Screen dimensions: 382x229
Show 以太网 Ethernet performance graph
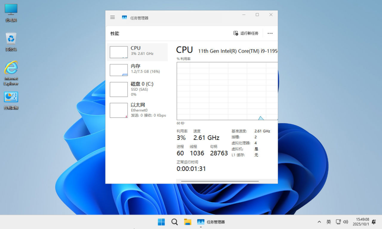137,110
